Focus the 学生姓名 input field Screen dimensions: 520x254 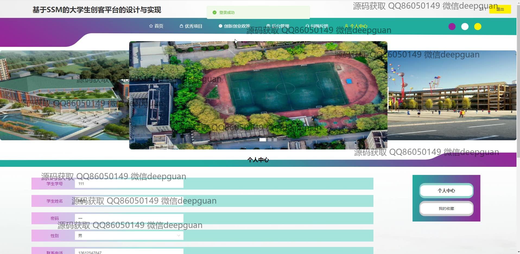pos(129,201)
